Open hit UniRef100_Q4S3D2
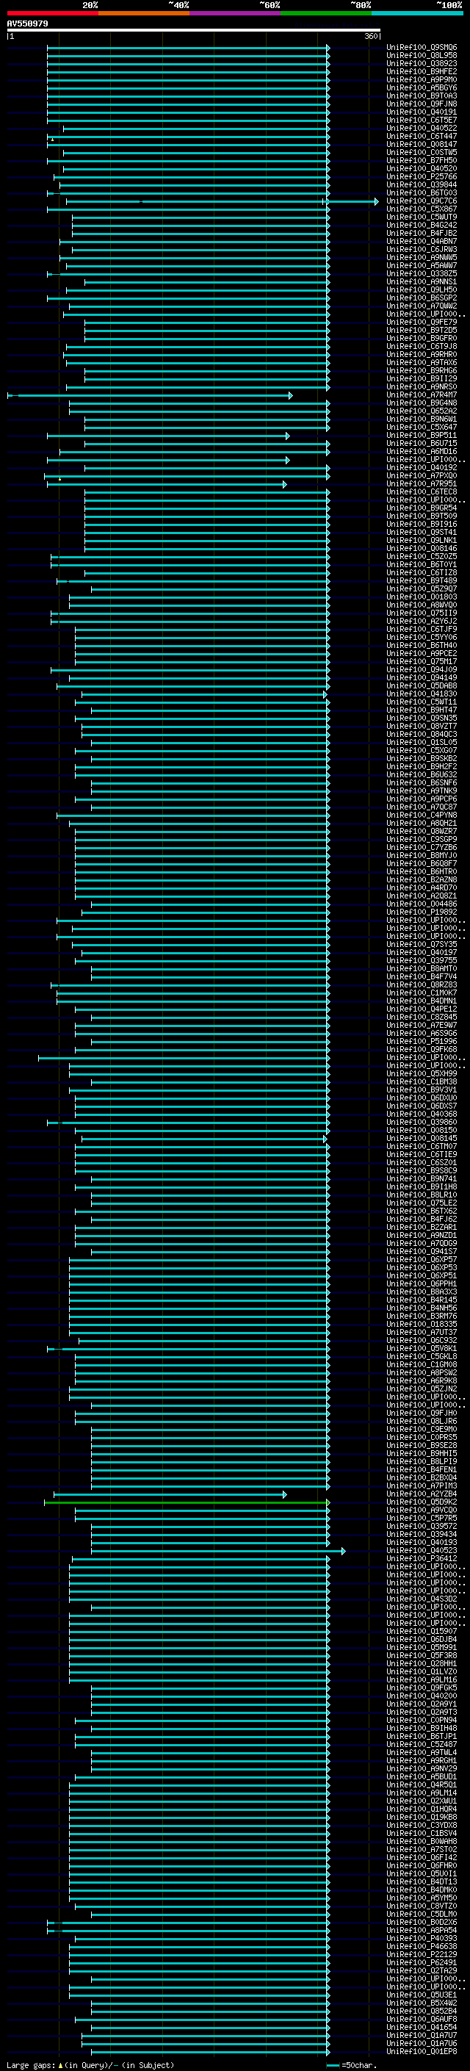 click(422, 1599)
